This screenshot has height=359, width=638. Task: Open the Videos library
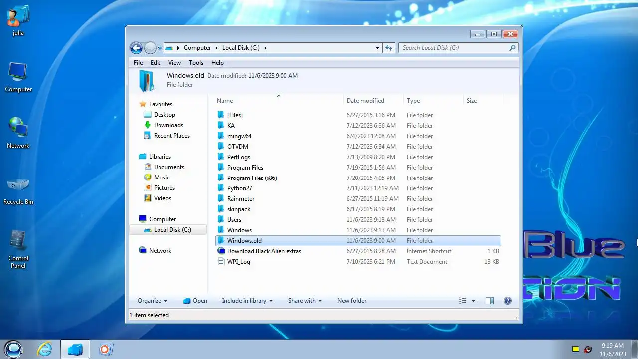click(162, 198)
